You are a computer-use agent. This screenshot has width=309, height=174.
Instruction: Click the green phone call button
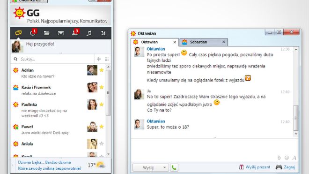[174, 167]
